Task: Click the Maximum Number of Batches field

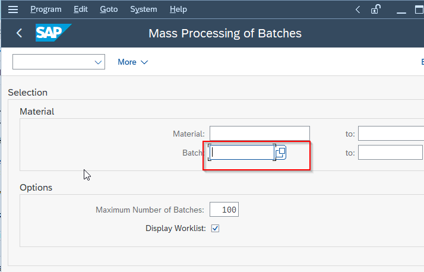Action: point(224,209)
